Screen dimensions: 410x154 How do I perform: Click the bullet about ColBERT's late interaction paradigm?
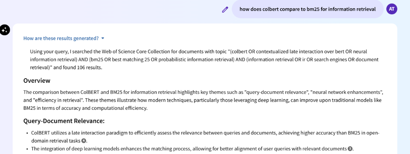tap(205, 137)
